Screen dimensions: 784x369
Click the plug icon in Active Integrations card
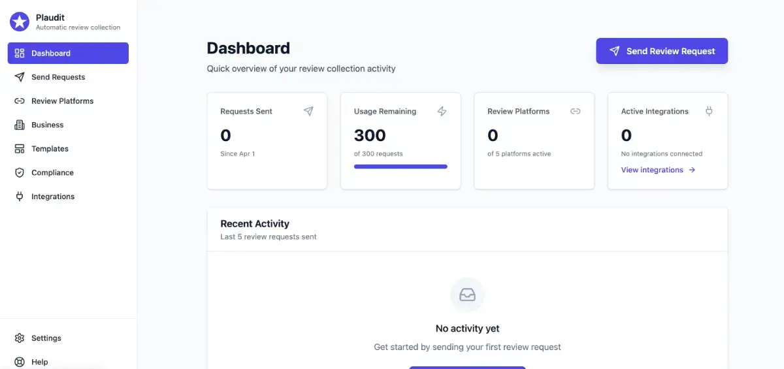[709, 111]
